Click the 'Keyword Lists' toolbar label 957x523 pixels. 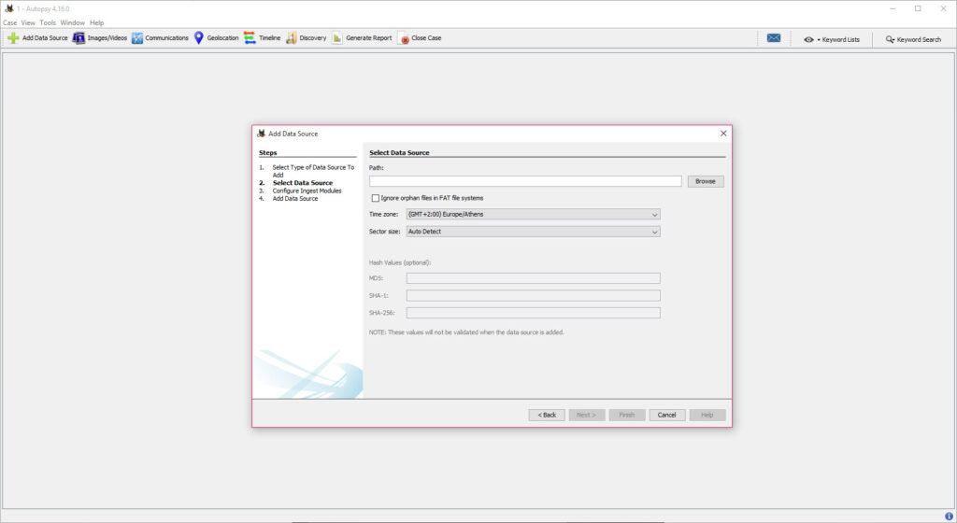[x=840, y=39]
